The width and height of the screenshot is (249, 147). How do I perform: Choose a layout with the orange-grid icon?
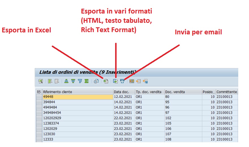coord(138,81)
